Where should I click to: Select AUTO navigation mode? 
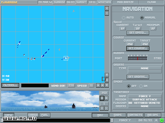(x=123, y=18)
